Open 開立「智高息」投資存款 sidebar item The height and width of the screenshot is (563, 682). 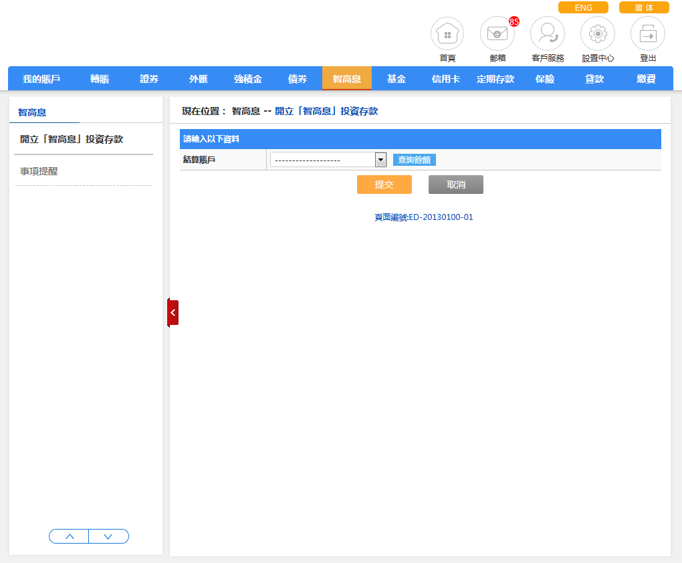[x=72, y=139]
